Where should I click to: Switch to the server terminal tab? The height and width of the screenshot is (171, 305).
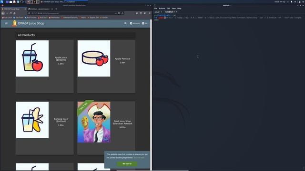(x=157, y=12)
